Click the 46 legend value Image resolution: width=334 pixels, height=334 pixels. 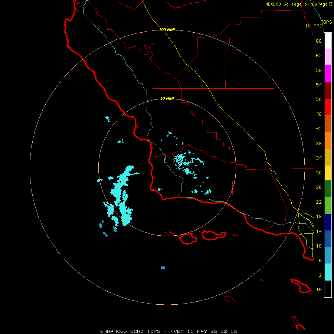(319, 114)
